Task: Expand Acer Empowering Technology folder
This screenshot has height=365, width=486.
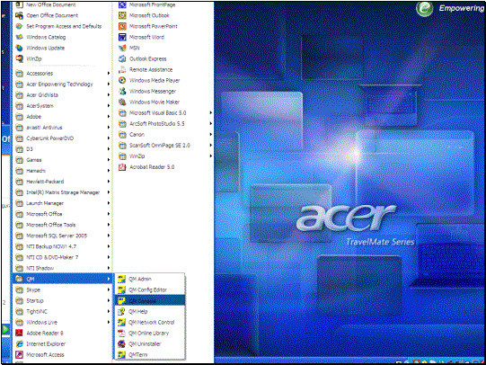Action: coord(62,85)
